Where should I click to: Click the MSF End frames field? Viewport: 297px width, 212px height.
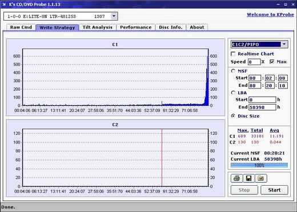click(283, 86)
